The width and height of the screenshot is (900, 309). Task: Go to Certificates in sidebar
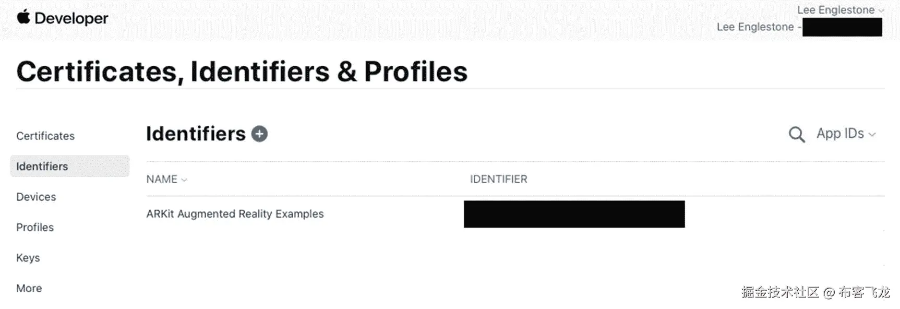(45, 136)
